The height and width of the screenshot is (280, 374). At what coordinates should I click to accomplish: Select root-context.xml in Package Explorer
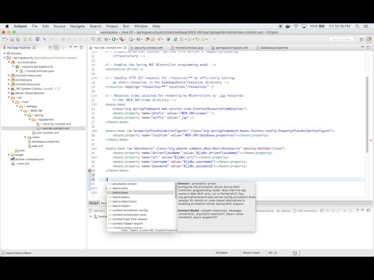(47, 132)
